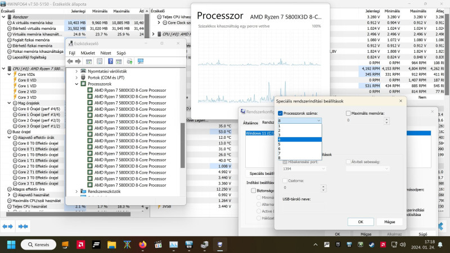Toggle the Hibakeresési port checkbox
Viewport: 450px width, 253px height.
click(285, 162)
